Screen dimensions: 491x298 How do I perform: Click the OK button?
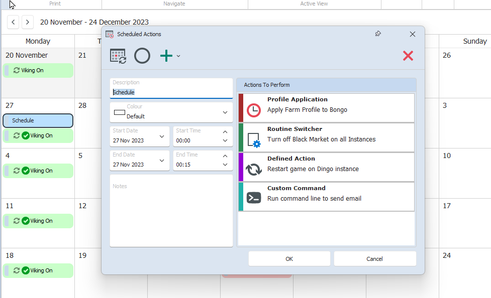point(289,259)
